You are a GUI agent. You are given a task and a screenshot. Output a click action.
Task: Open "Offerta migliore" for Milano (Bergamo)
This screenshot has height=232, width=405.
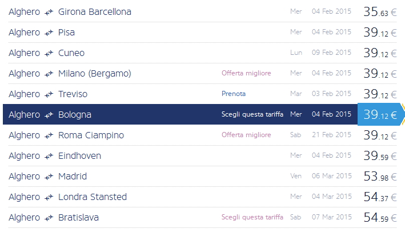(246, 73)
